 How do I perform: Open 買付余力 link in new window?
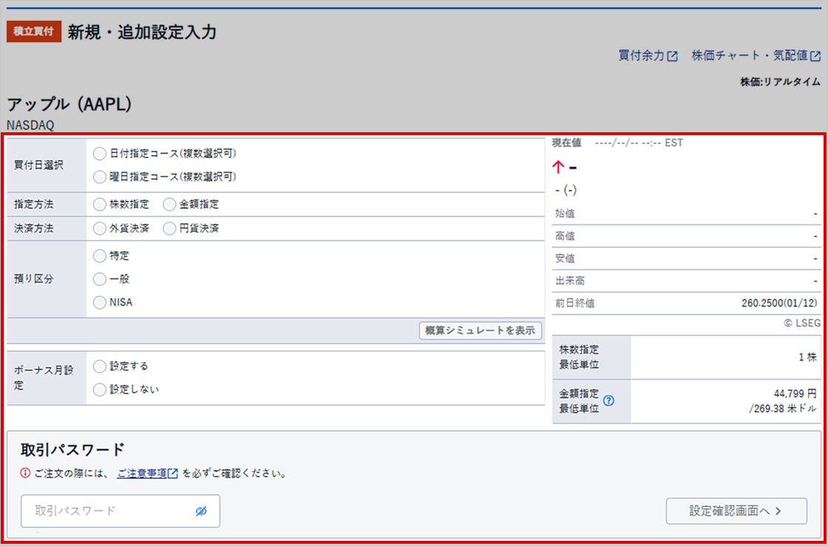pyautogui.click(x=648, y=55)
